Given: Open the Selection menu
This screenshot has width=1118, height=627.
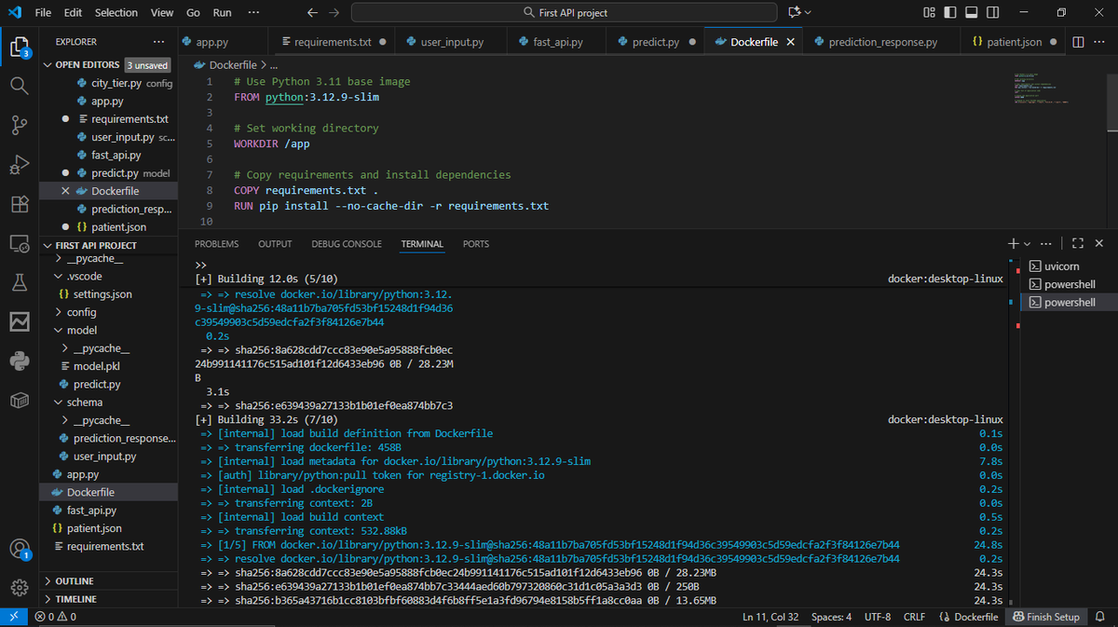Looking at the screenshot, I should [x=116, y=13].
